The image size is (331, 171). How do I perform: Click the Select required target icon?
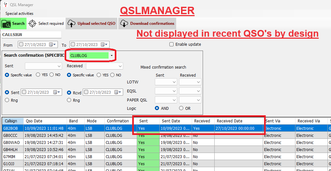(x=32, y=24)
